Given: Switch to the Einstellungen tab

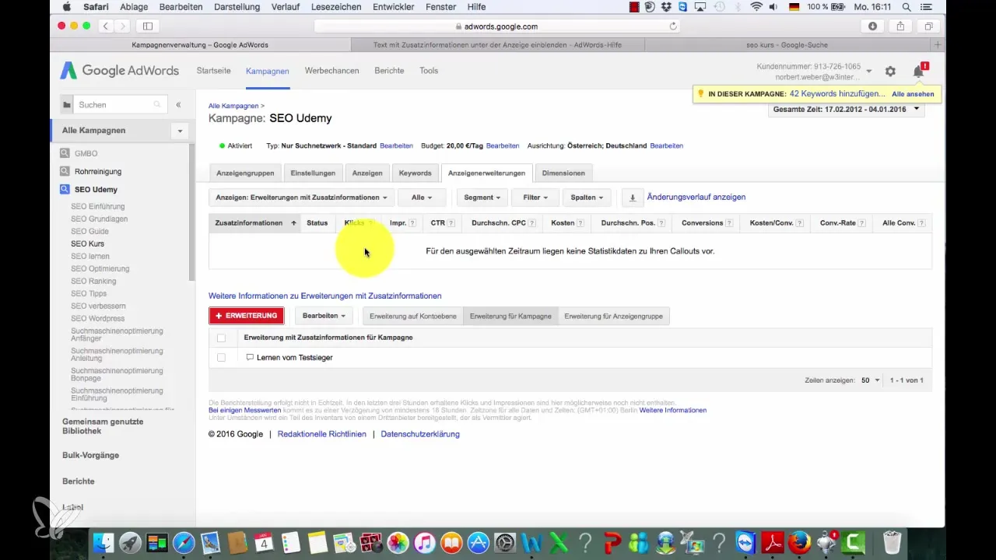Looking at the screenshot, I should [313, 173].
